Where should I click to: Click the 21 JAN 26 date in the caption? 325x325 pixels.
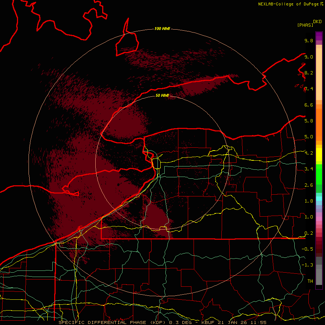pos(232,322)
